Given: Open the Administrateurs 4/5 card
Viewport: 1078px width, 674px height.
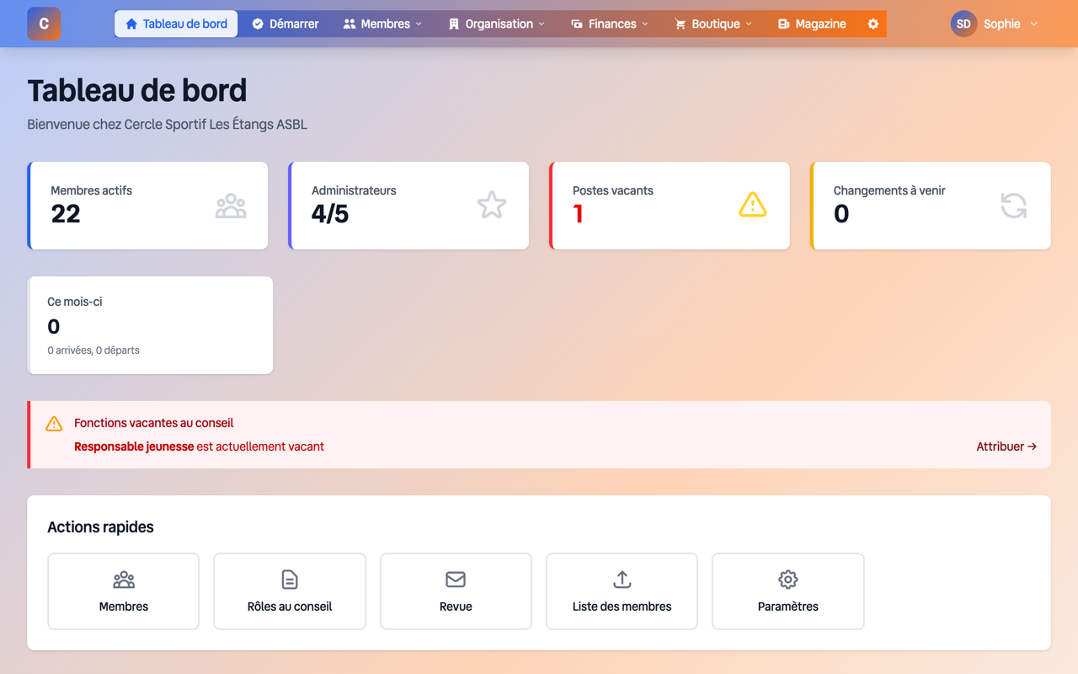Looking at the screenshot, I should pos(408,206).
